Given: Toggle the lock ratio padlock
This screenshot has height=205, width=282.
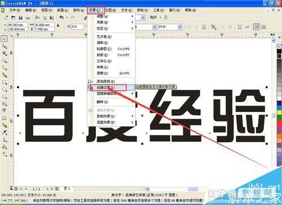Looking at the screenshot, I should point(58,25).
